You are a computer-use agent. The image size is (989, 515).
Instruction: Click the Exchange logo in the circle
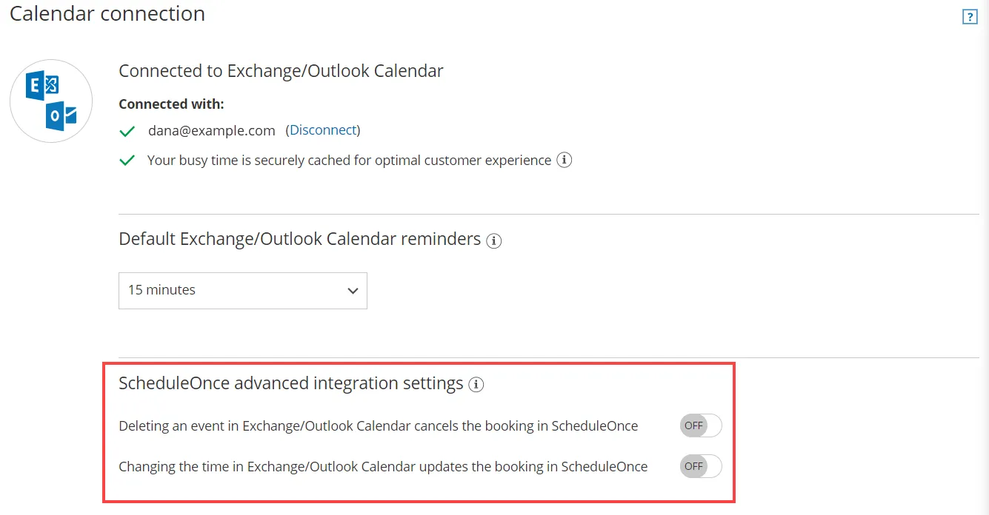[41, 86]
